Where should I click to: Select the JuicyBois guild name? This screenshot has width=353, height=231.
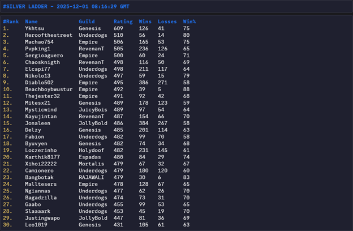pos(93,109)
